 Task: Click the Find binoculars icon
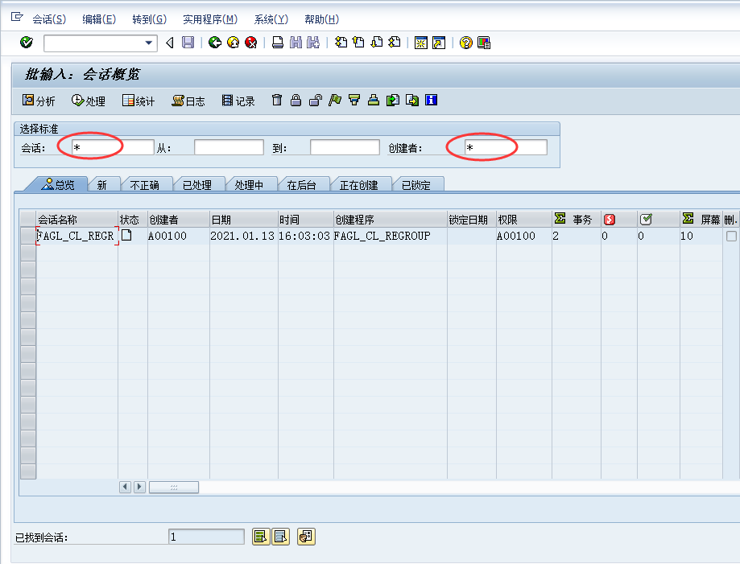tap(296, 43)
